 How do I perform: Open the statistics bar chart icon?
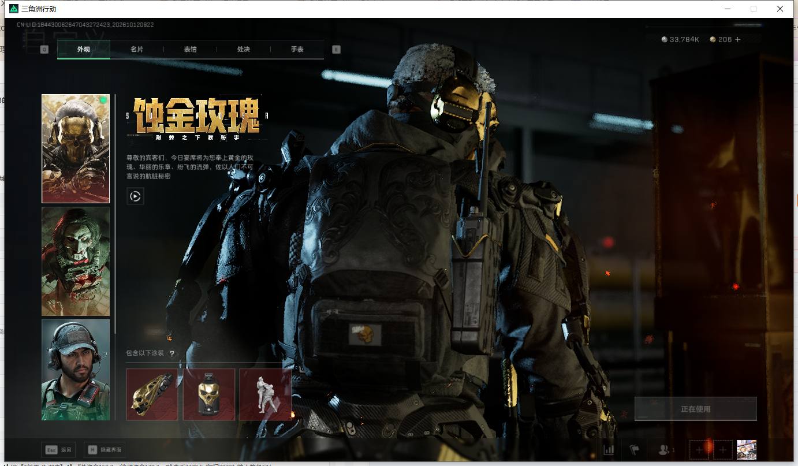(x=609, y=450)
